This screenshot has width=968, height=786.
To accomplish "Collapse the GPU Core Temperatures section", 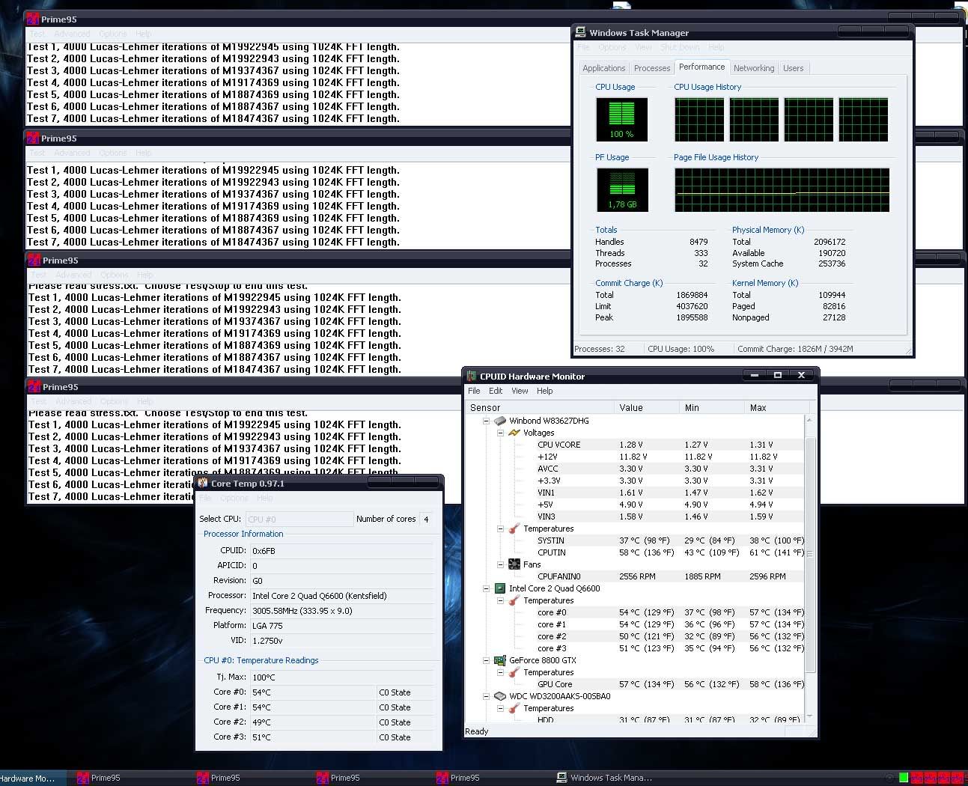I will (500, 672).
